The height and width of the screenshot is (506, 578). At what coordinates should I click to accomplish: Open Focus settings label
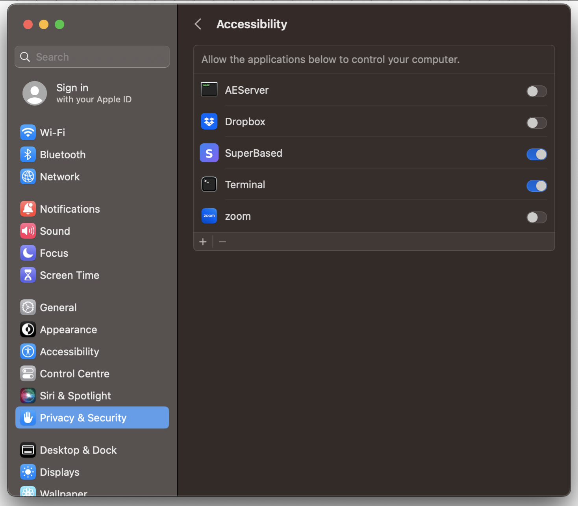pos(54,253)
